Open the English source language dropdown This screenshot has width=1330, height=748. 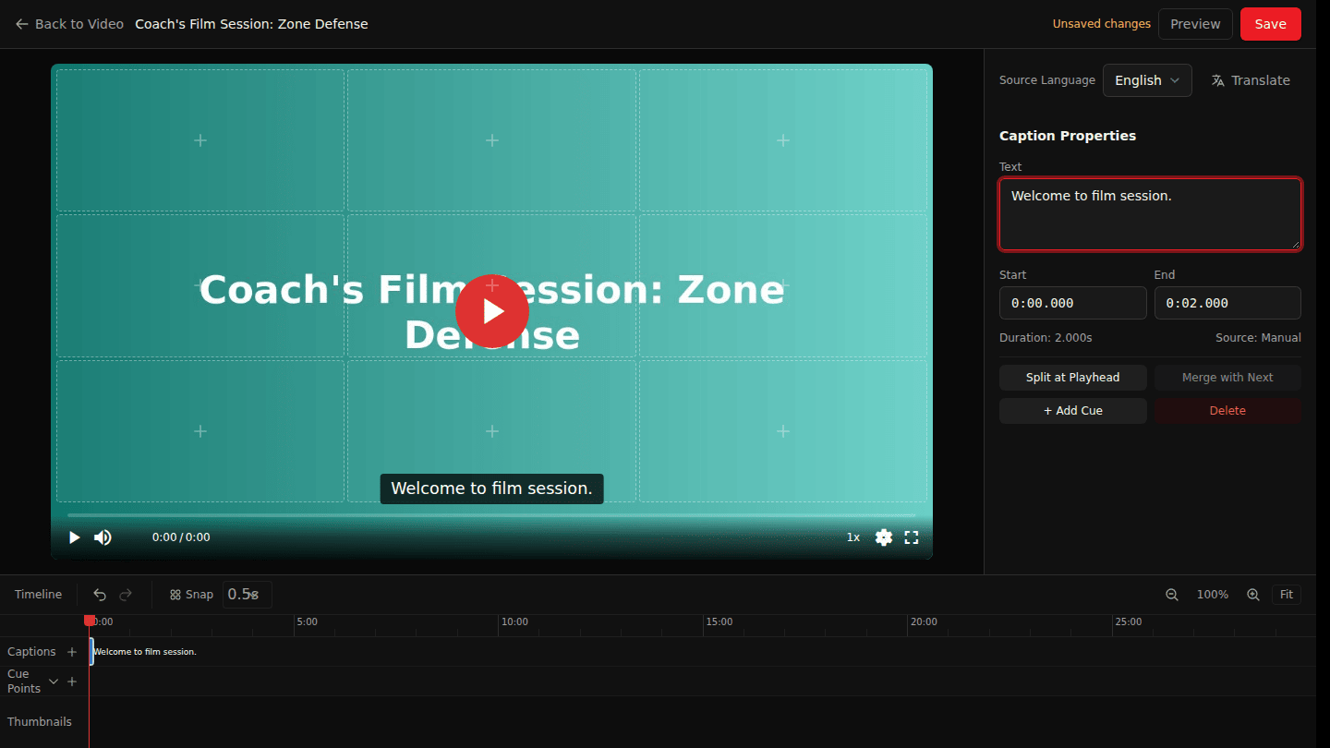pyautogui.click(x=1147, y=80)
